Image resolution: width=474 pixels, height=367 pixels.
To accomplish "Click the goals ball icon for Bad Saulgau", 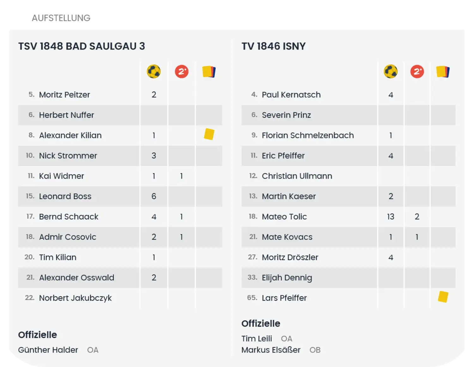I will pyautogui.click(x=154, y=72).
